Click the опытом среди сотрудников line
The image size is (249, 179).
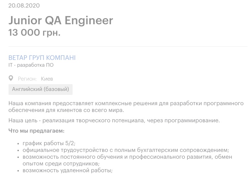click(x=61, y=164)
